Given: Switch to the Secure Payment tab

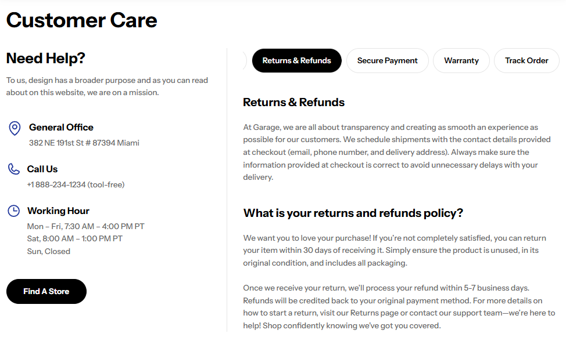Looking at the screenshot, I should [388, 60].
